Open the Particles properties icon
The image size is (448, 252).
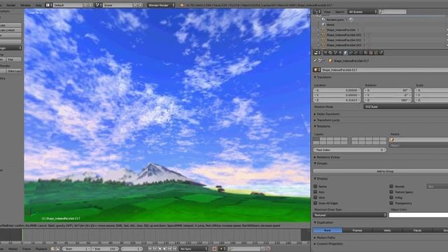tap(376, 53)
